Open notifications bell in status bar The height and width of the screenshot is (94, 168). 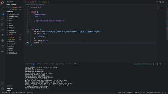tap(166, 93)
